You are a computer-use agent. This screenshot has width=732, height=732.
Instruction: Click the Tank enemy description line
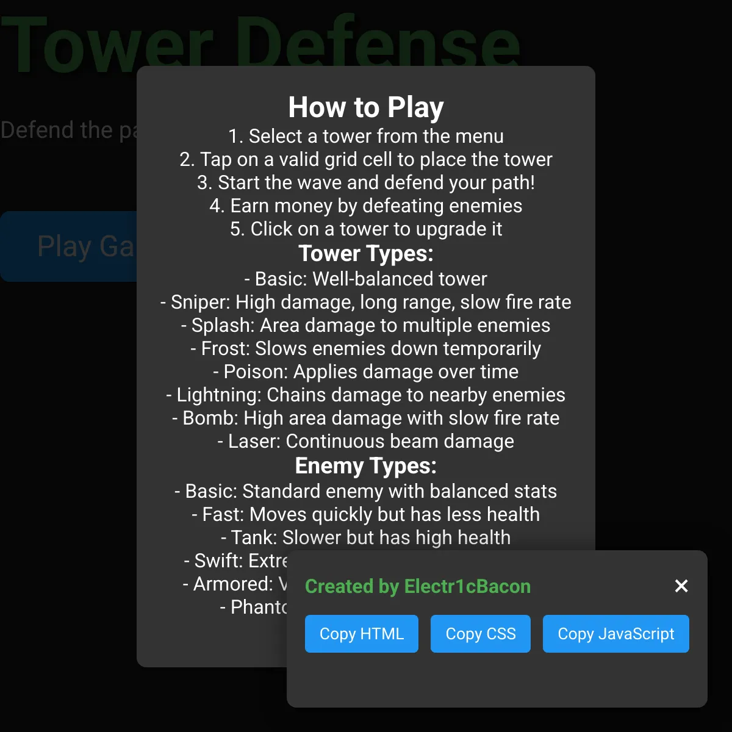click(365, 537)
